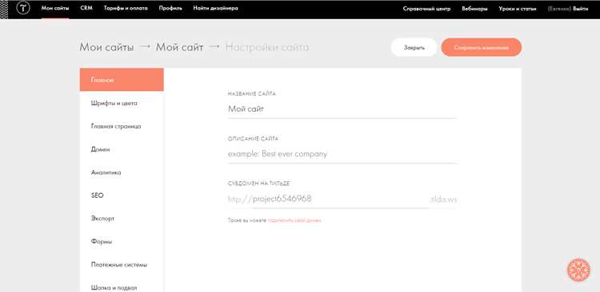The image size is (600, 292).
Task: Select Домен settings tab
Action: coord(122,149)
